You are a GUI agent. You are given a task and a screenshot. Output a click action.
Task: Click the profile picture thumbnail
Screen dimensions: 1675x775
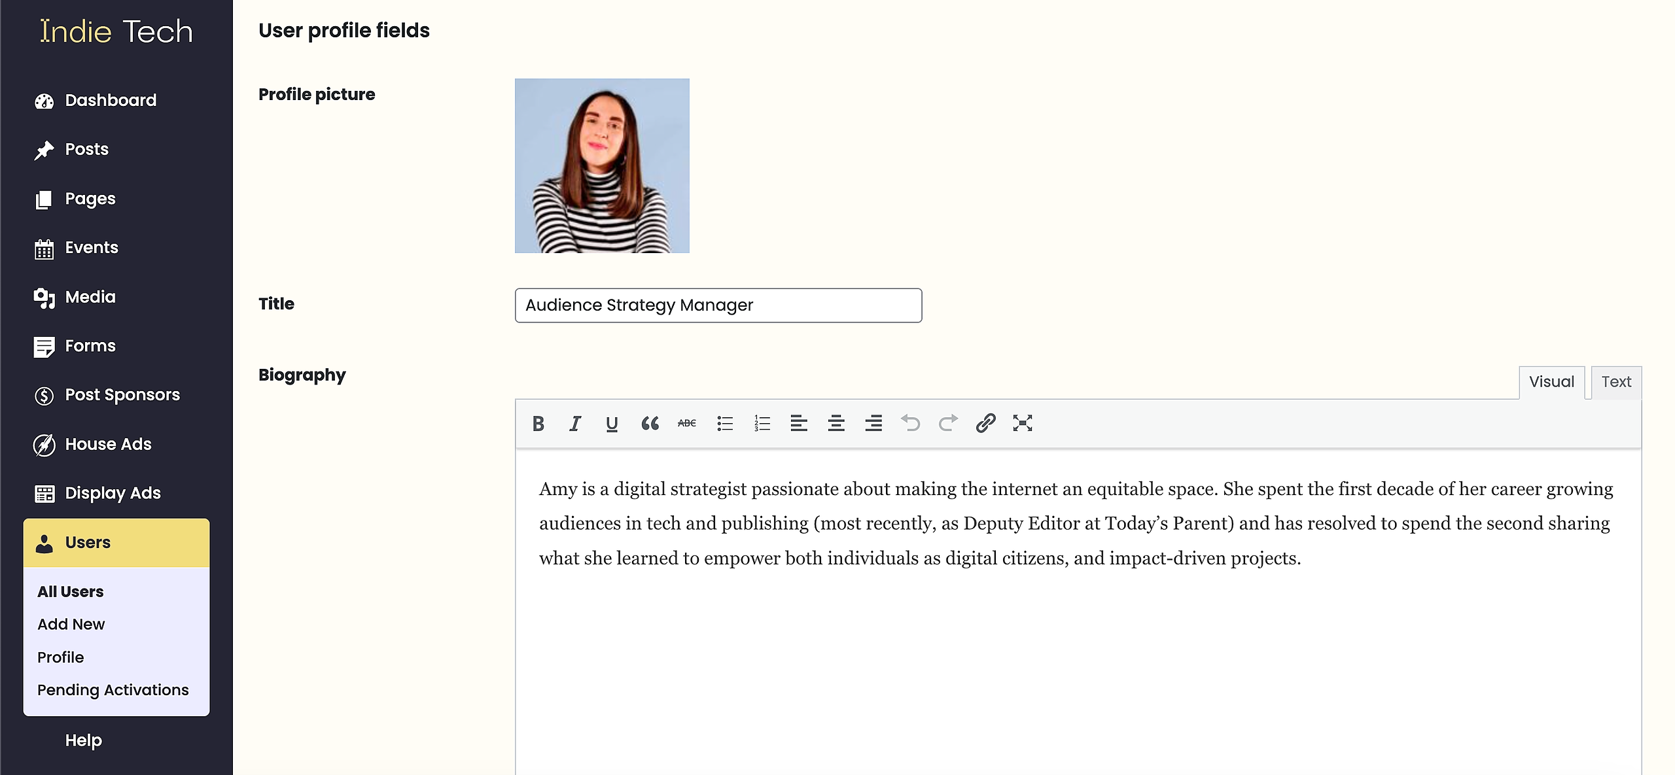coord(601,166)
